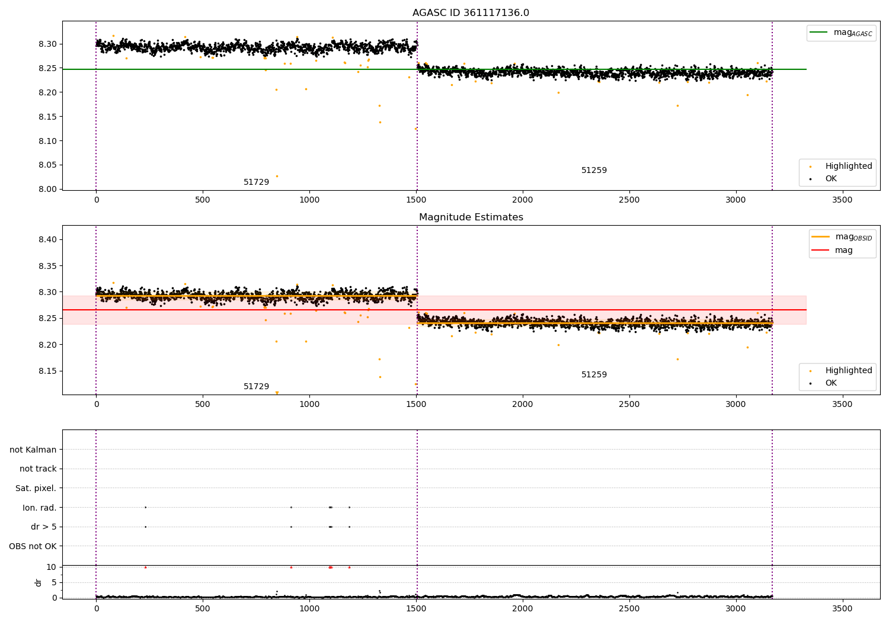Image resolution: width=889 pixels, height=622 pixels.
Task: Click the horizontal red 'mag' line in middle plot
Action: pyautogui.click(x=434, y=310)
